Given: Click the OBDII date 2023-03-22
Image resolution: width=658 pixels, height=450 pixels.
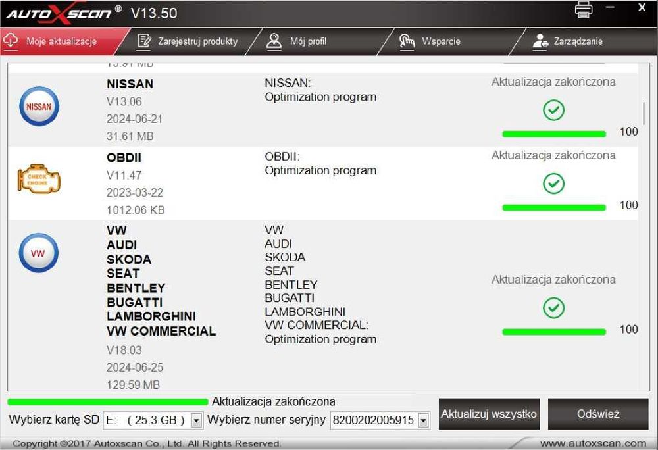Looking at the screenshot, I should (135, 193).
